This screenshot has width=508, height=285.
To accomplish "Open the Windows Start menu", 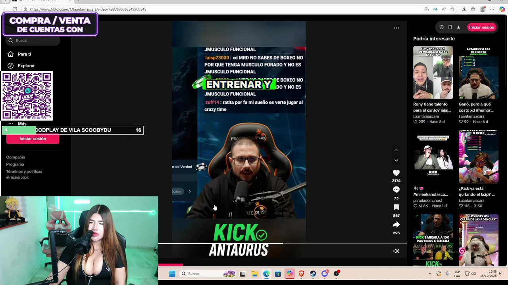I will 172,274.
